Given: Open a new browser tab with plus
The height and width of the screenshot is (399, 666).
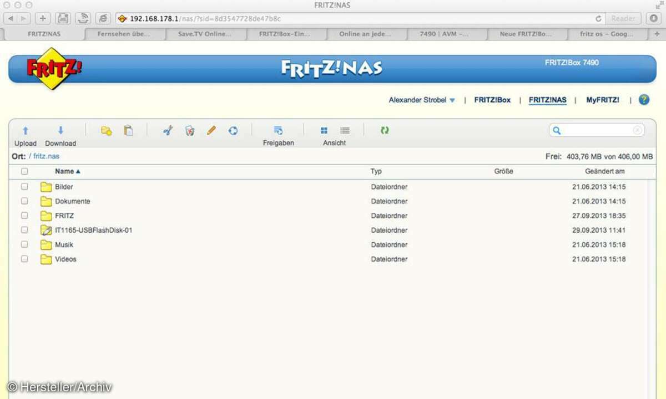Looking at the screenshot, I should 657,34.
